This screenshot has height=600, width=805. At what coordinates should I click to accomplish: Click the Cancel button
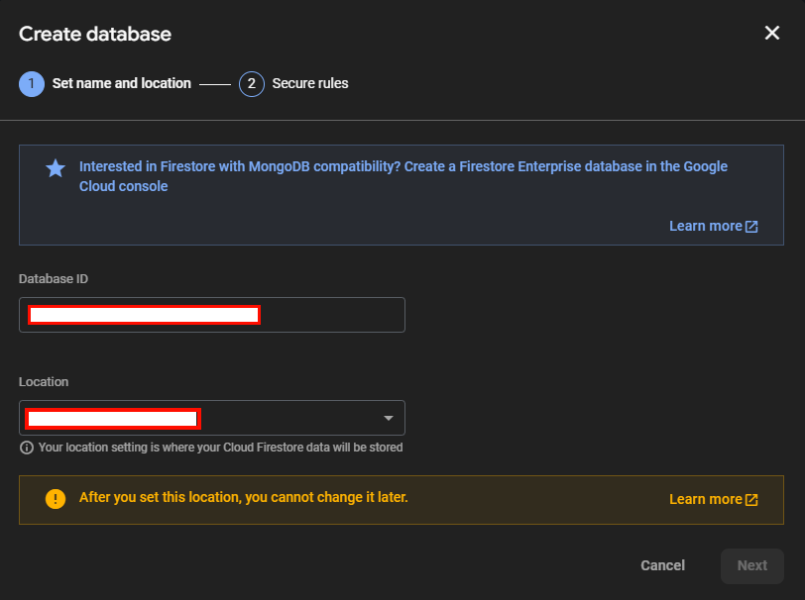(662, 565)
